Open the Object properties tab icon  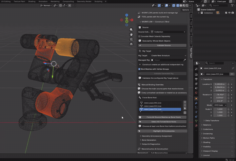click(196, 98)
